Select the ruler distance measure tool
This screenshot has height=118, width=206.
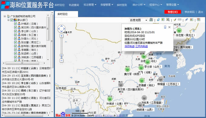pos(180,20)
